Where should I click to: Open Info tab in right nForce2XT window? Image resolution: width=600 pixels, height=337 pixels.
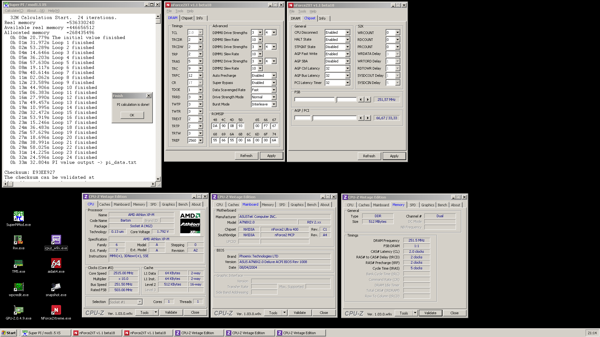(x=322, y=18)
